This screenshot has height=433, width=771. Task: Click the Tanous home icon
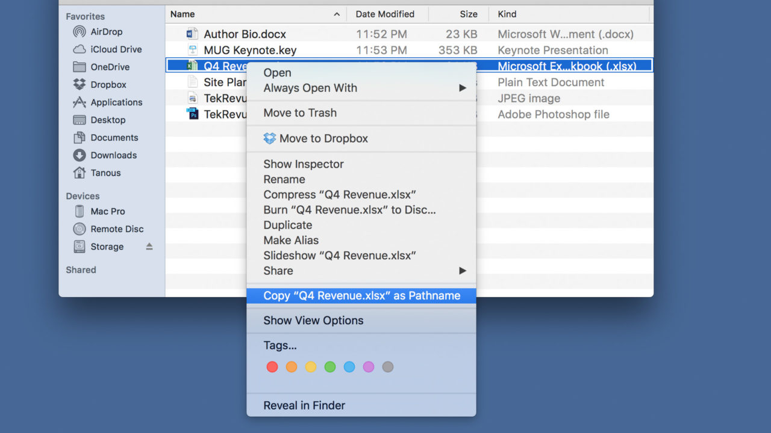coord(80,173)
